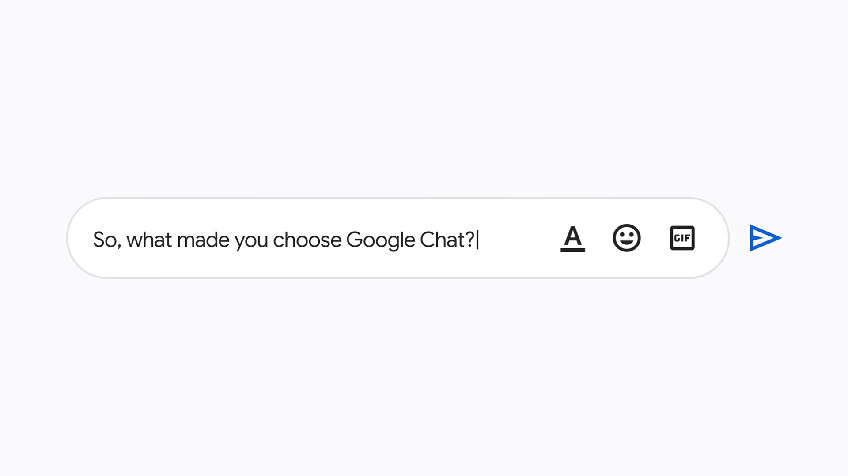Add an animated GIF to the message
The image size is (848, 476).
tap(682, 238)
